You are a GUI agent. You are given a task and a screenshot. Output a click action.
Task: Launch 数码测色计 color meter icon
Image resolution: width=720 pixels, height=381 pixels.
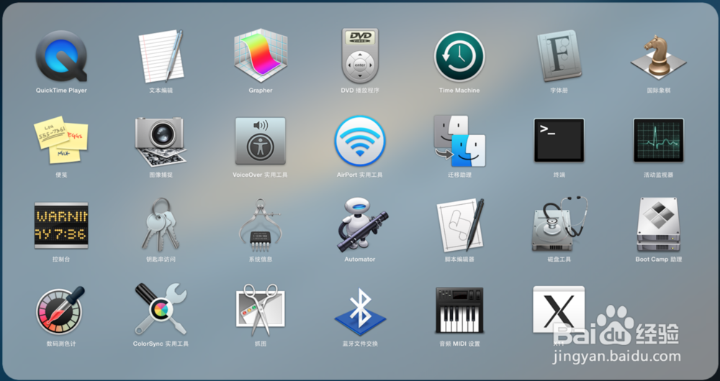coord(60,310)
